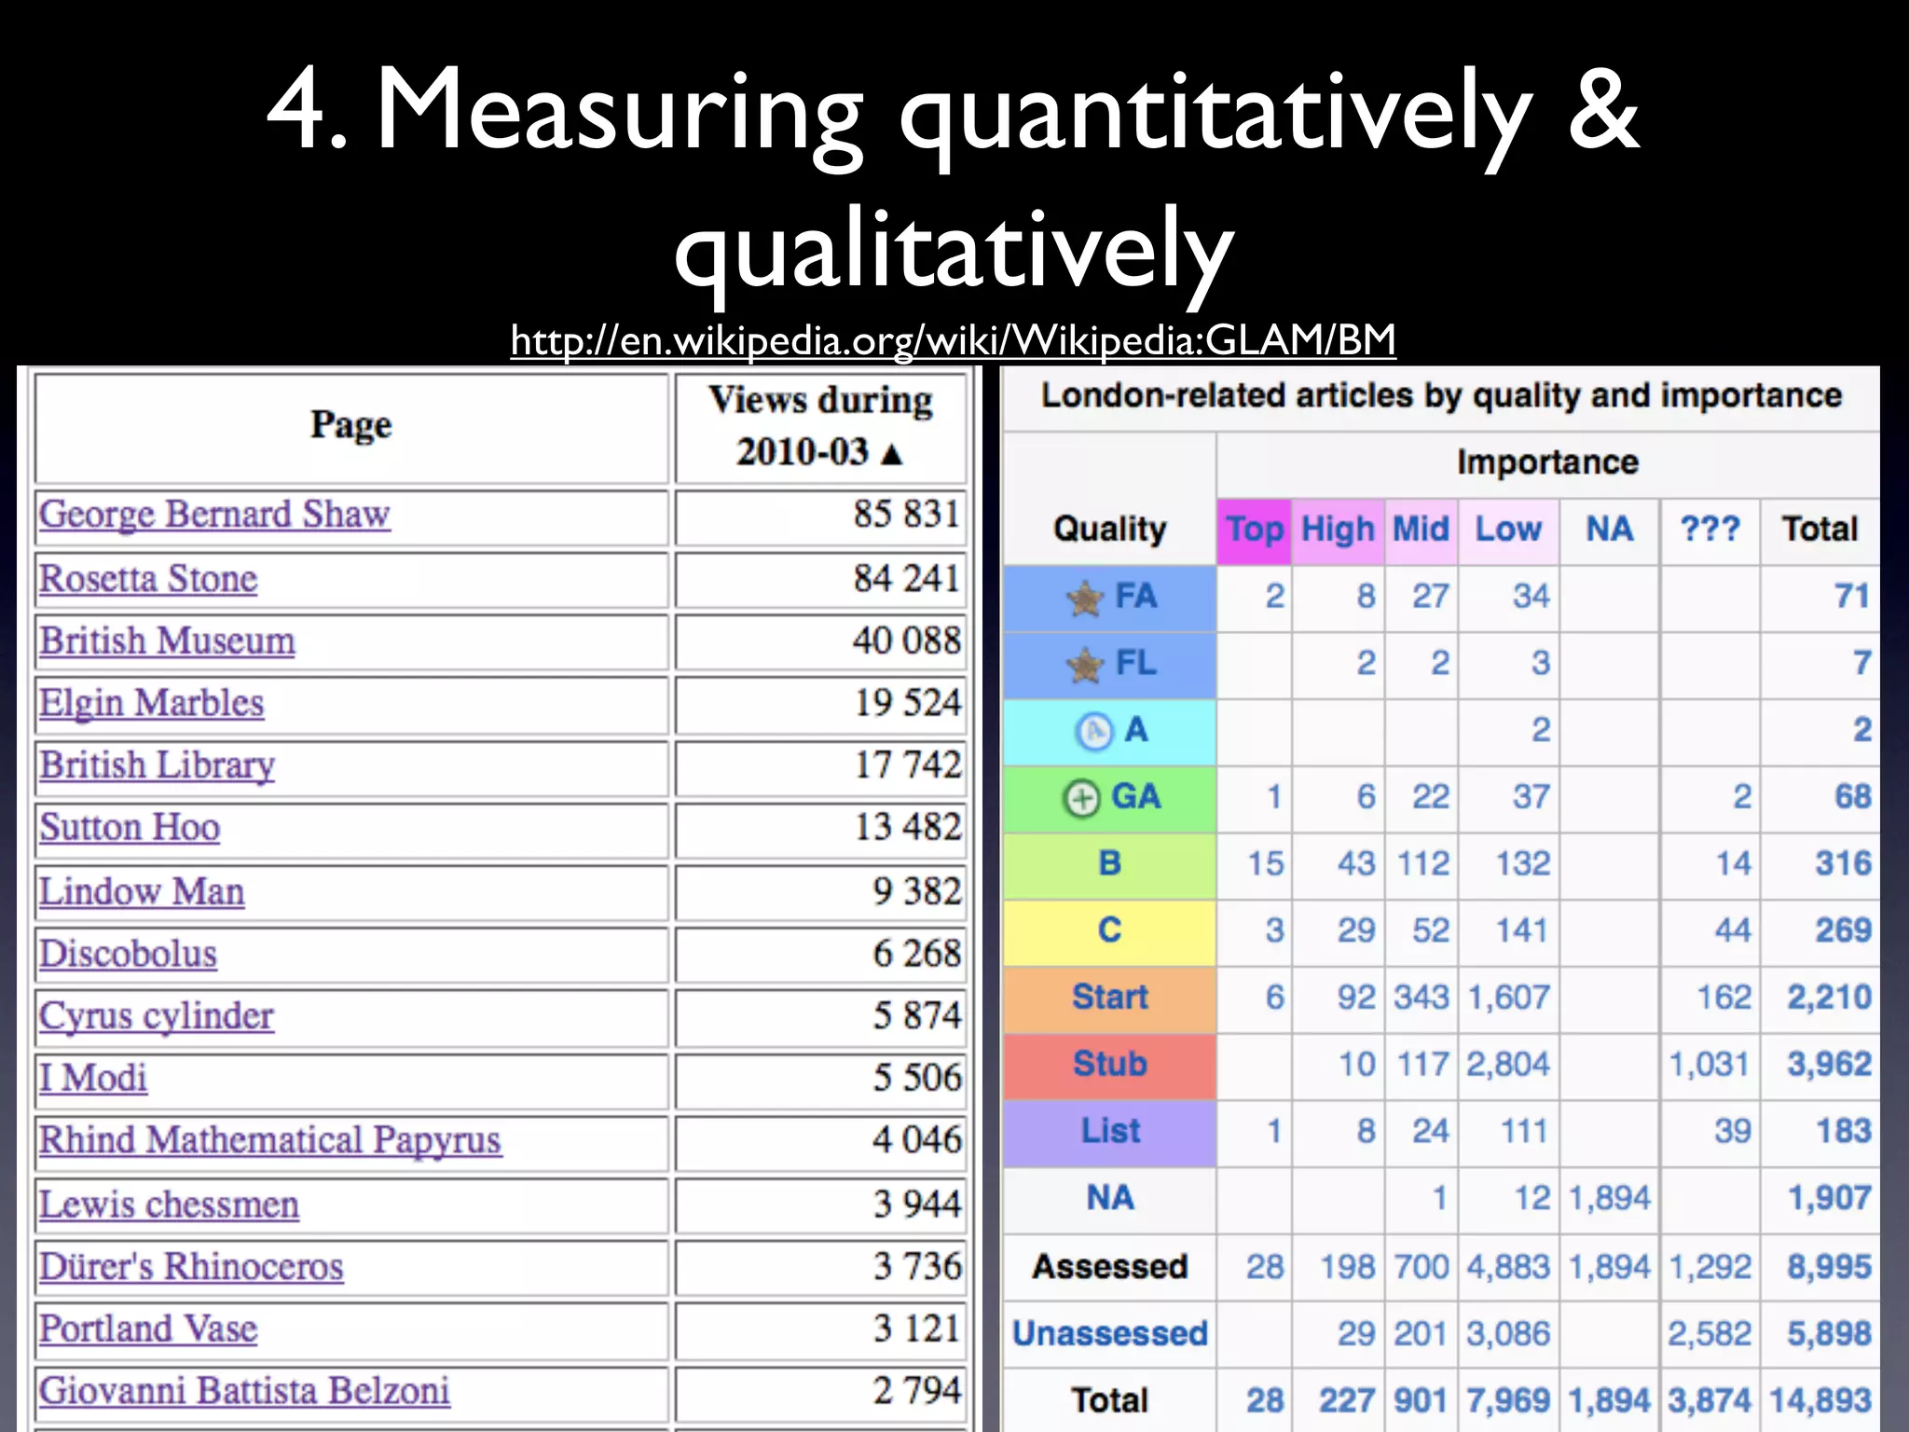The image size is (1909, 1432).
Task: Click the FA total count 71
Action: [1851, 597]
